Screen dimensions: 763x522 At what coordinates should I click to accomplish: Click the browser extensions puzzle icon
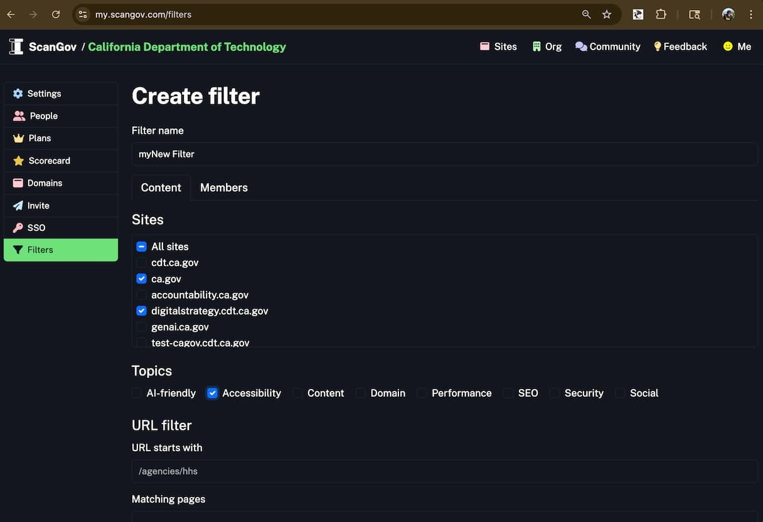[661, 14]
